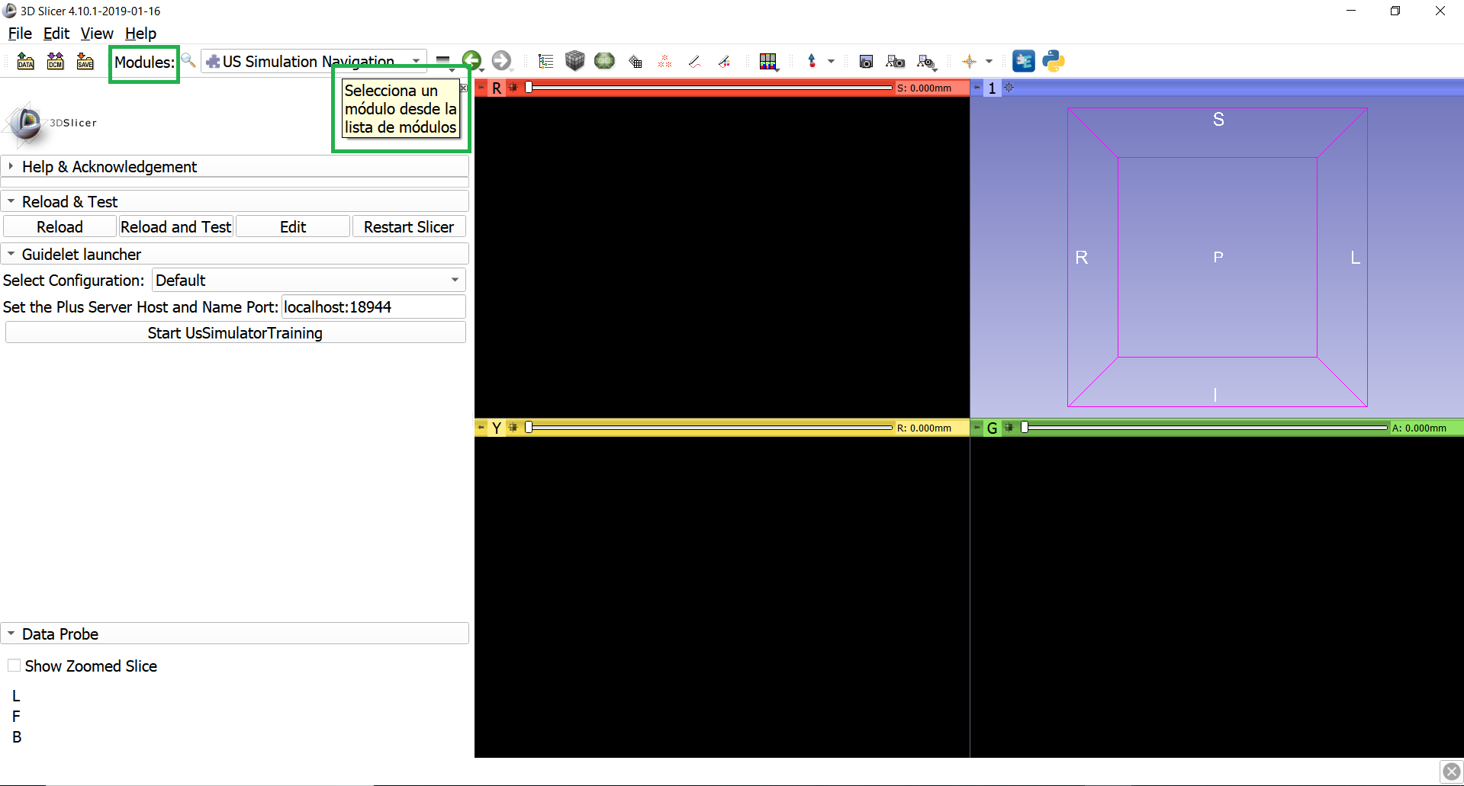
Task: Click the Extensions Manager icon
Action: coord(1023,61)
